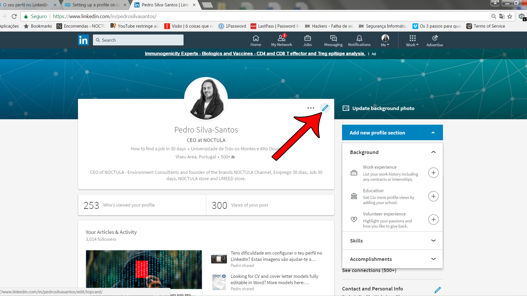Click the Immunogenicity Experts ad link
Viewport: 527px width, 296px height.
pos(255,54)
